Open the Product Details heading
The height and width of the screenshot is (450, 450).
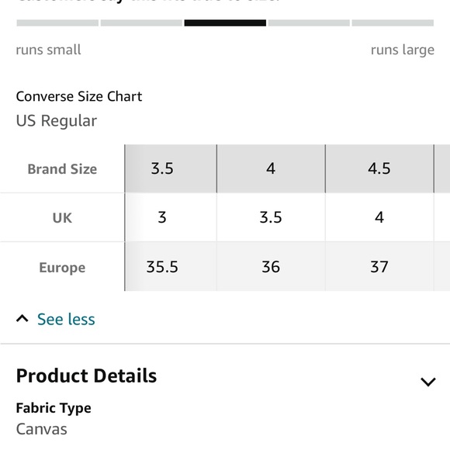pos(86,376)
